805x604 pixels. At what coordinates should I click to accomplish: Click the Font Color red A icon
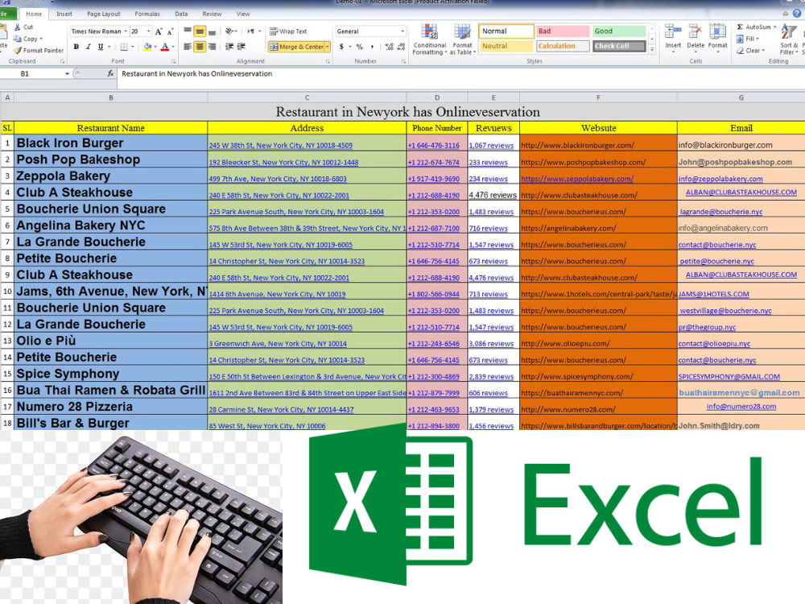[165, 47]
